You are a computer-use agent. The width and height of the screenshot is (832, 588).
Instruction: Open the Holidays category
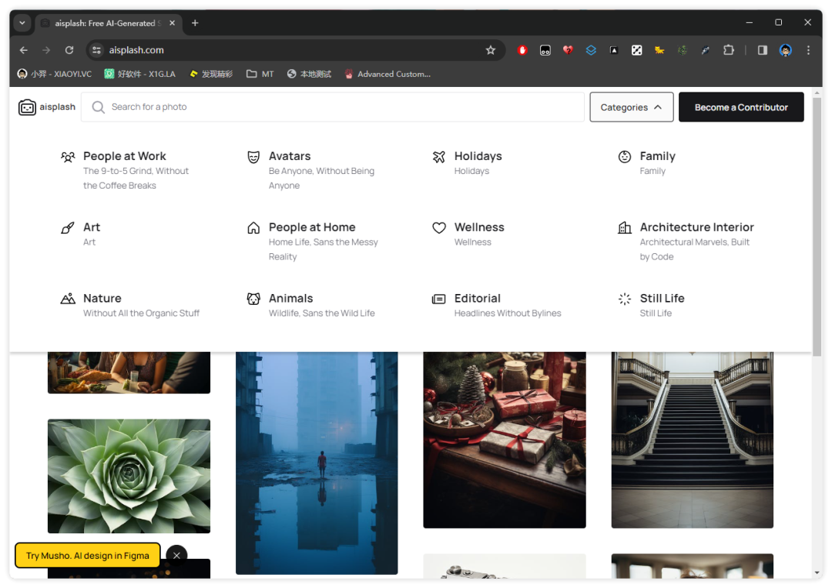(x=478, y=156)
